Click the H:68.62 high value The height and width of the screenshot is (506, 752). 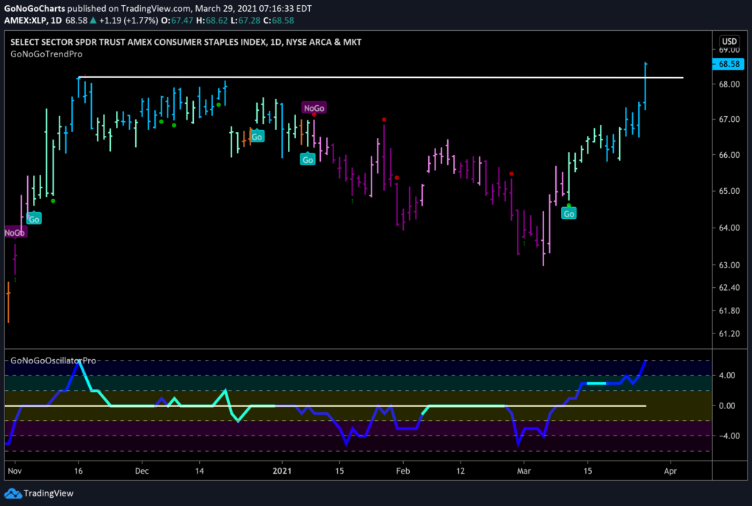(212, 21)
